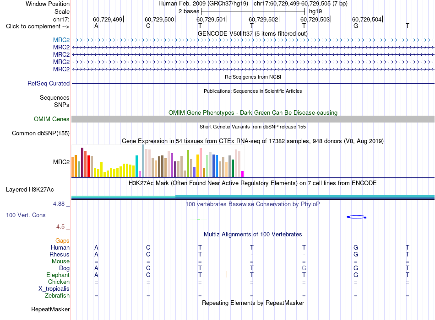Screen dimensions: 435x320
Task: Click base G in the sequence ruler
Action: point(356,26)
